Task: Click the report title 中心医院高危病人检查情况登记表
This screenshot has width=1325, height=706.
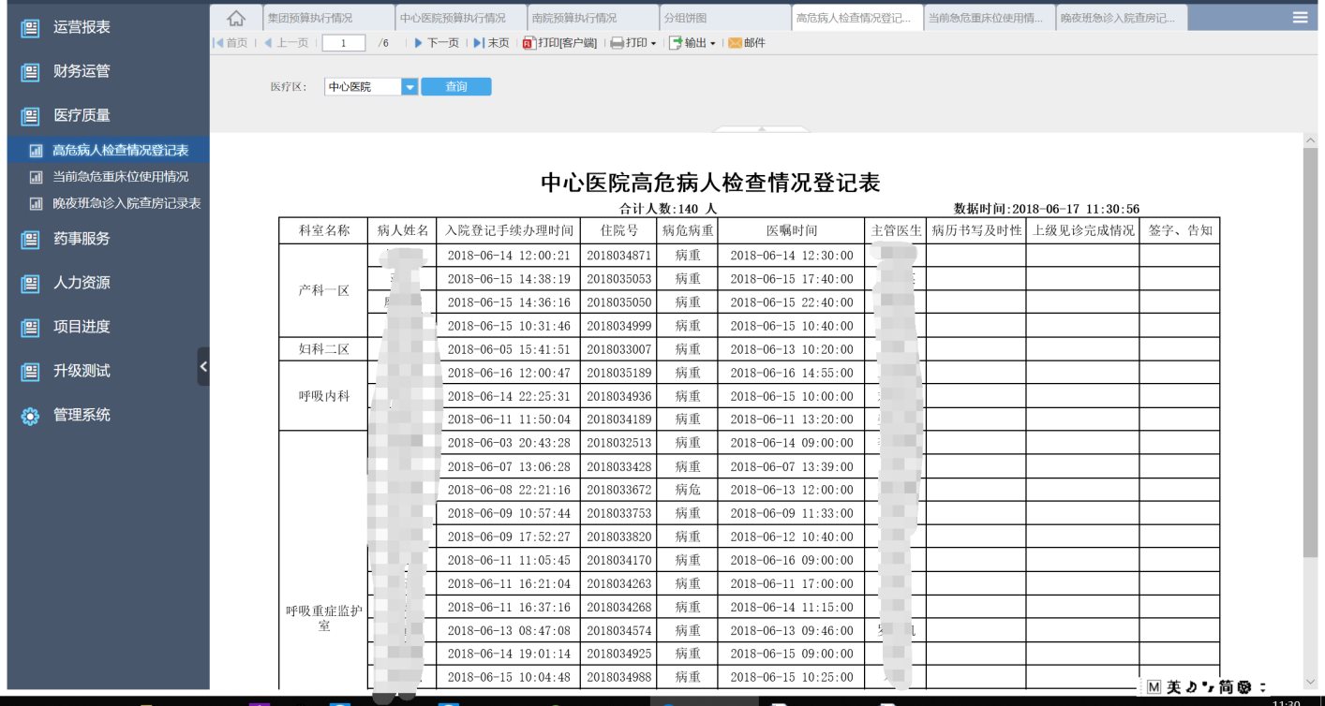Action: point(710,183)
